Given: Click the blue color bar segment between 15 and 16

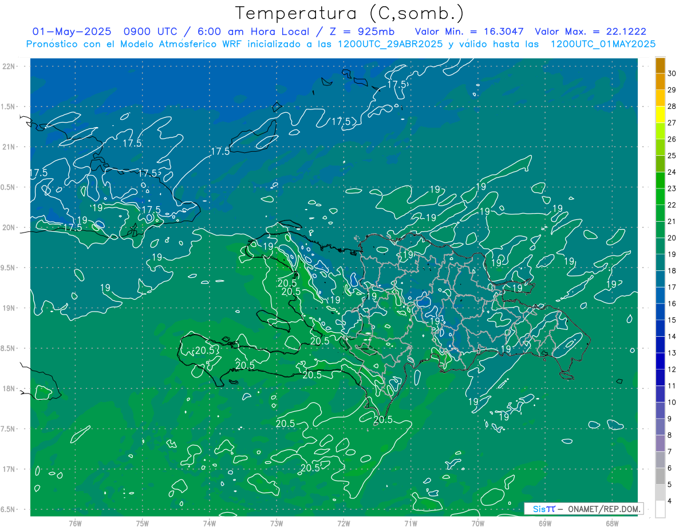Looking at the screenshot, I should 660,312.
